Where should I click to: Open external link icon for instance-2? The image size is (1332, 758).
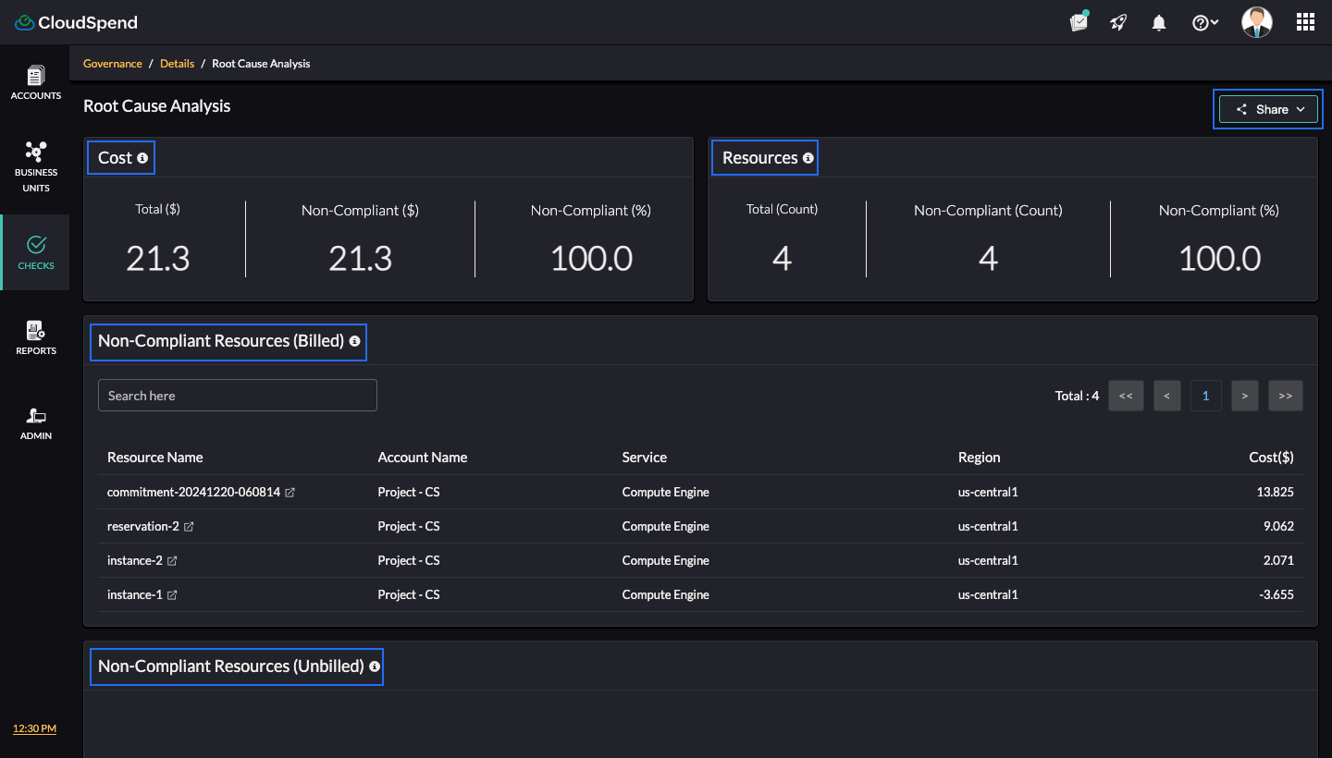tap(172, 561)
